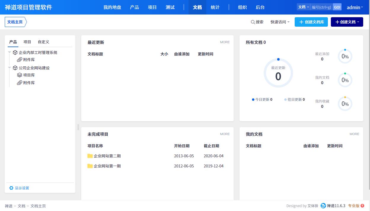Click the plus icon in 创建文档库 button

pyautogui.click(x=301, y=22)
